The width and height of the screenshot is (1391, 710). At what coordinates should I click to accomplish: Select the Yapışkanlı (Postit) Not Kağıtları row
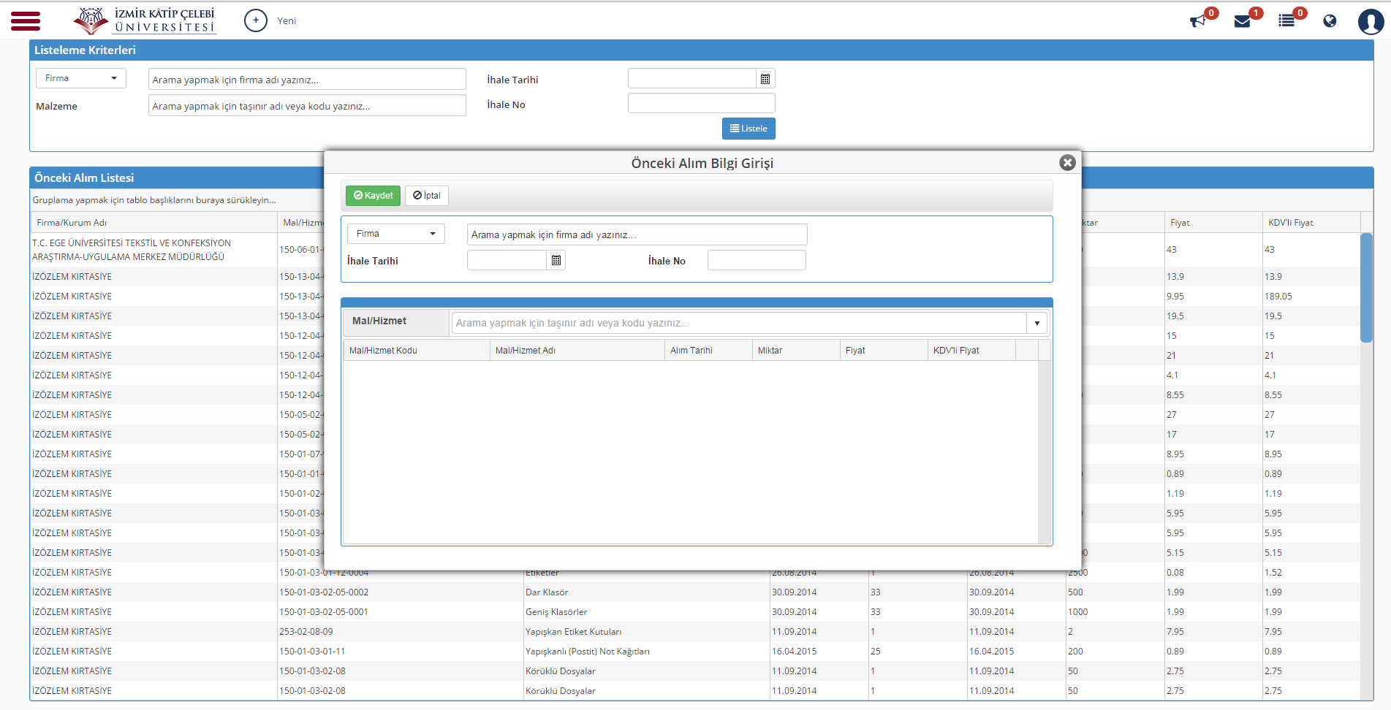click(x=694, y=652)
